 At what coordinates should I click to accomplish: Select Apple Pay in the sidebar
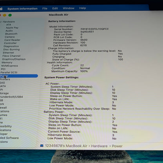[x=12, y=28]
